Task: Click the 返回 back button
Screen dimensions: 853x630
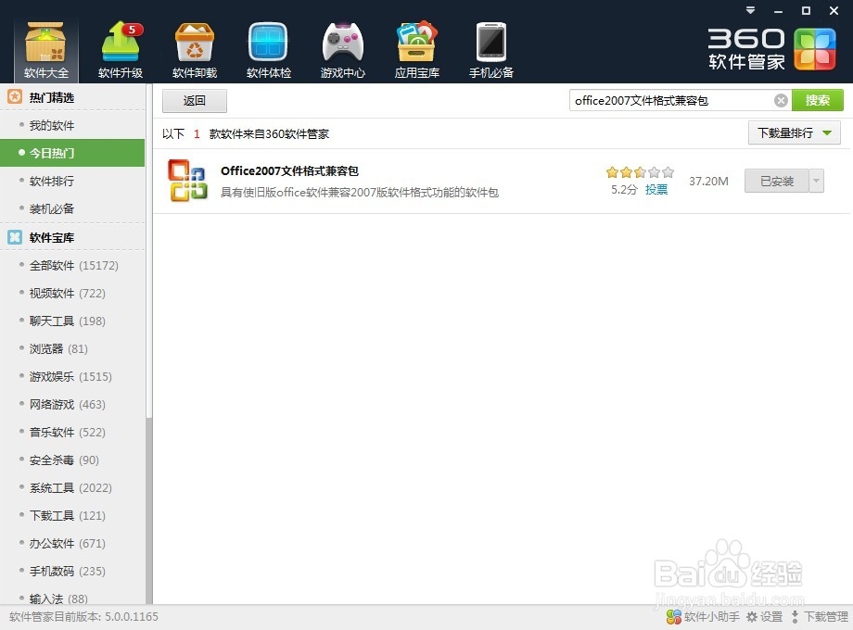Action: coord(194,101)
